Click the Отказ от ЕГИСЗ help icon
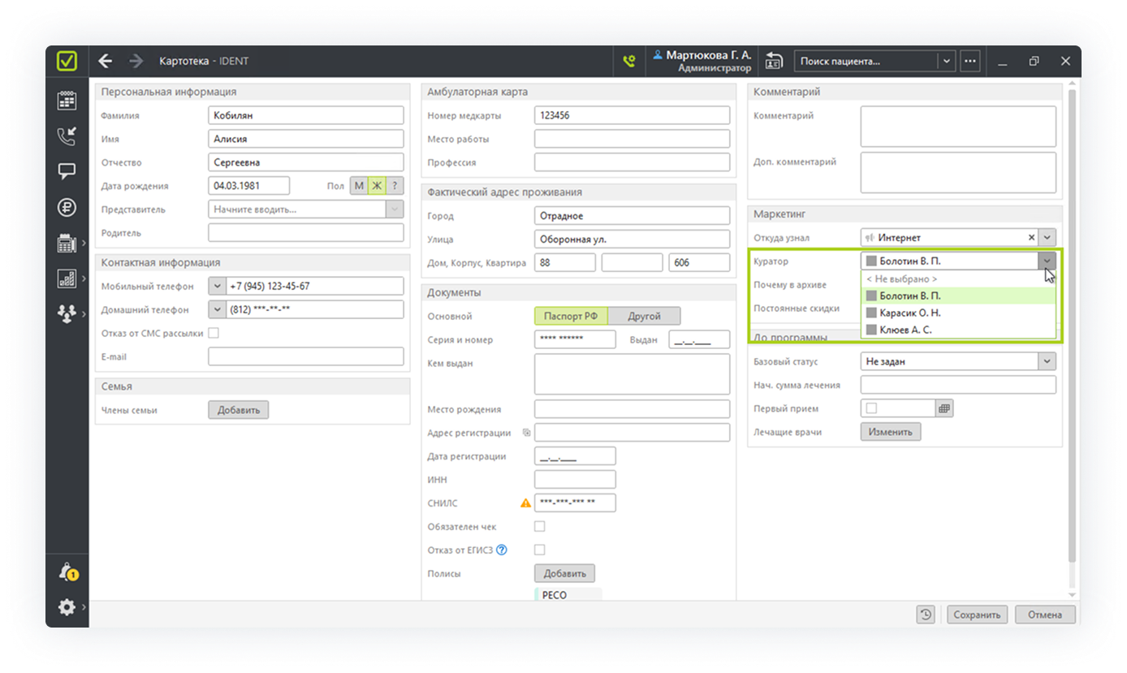This screenshot has width=1127, height=673. pos(502,550)
